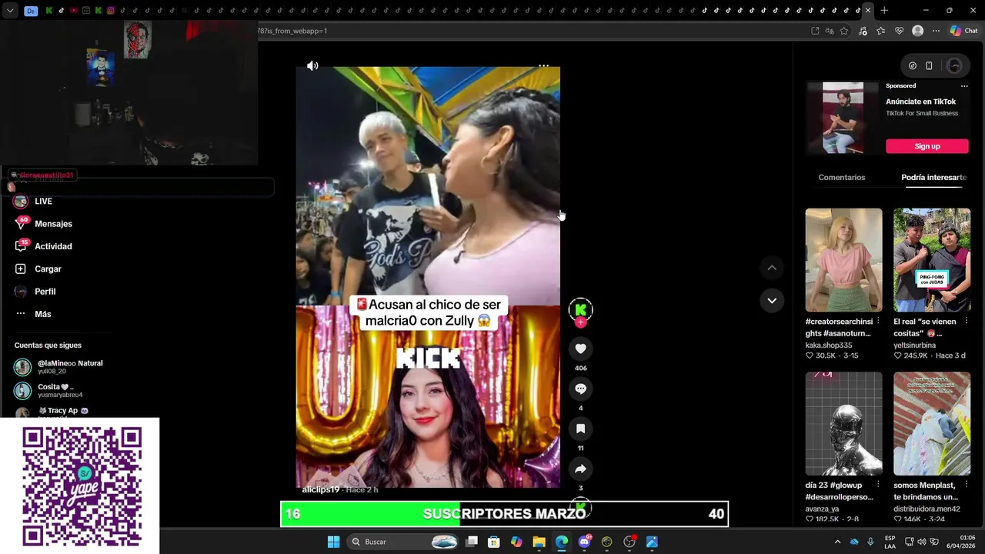Open the "se vienen cositas" video thumbnail
This screenshot has width=985, height=554.
tap(932, 259)
